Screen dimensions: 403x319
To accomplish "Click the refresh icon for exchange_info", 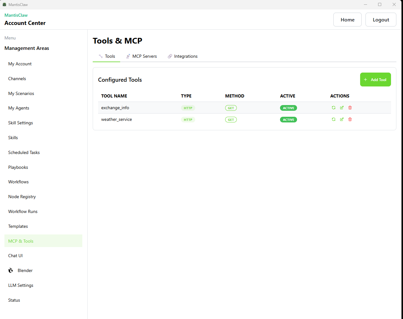I will pos(334,108).
